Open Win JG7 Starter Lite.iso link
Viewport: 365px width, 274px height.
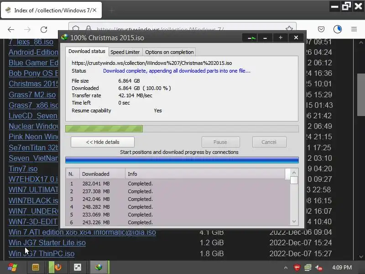(47, 243)
